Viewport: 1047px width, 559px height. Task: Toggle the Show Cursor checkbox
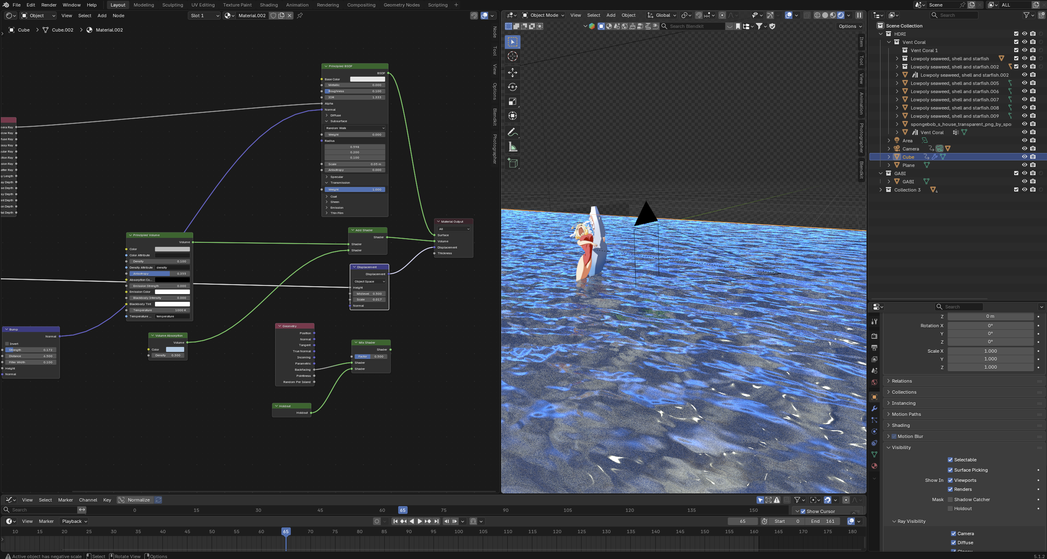click(803, 511)
